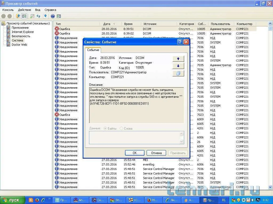Open the Вид menu

38,10
